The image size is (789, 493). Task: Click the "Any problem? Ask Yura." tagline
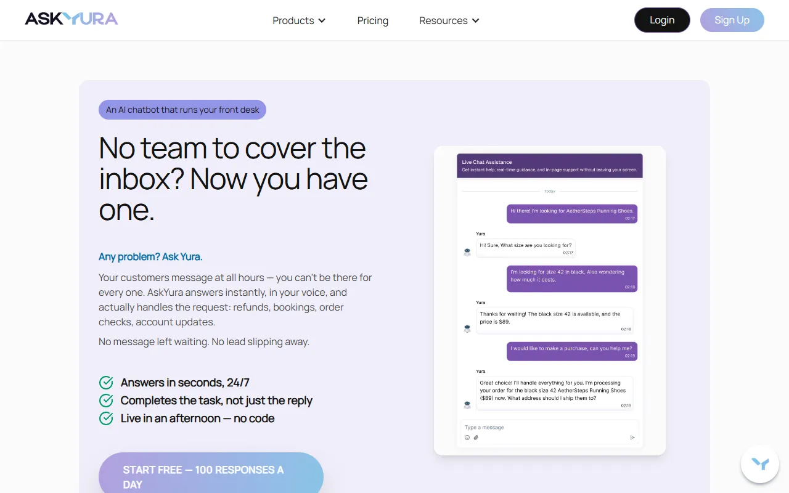point(150,256)
